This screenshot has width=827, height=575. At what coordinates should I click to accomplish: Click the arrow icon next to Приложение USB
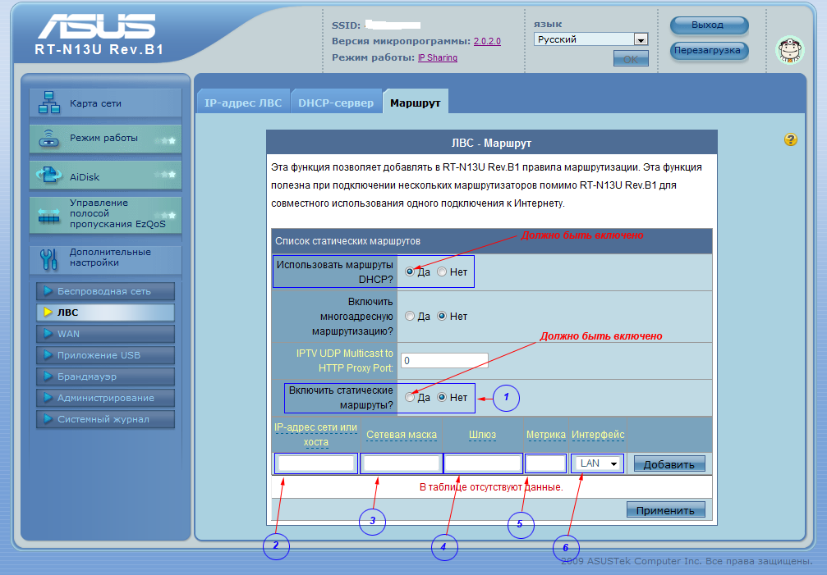point(48,355)
